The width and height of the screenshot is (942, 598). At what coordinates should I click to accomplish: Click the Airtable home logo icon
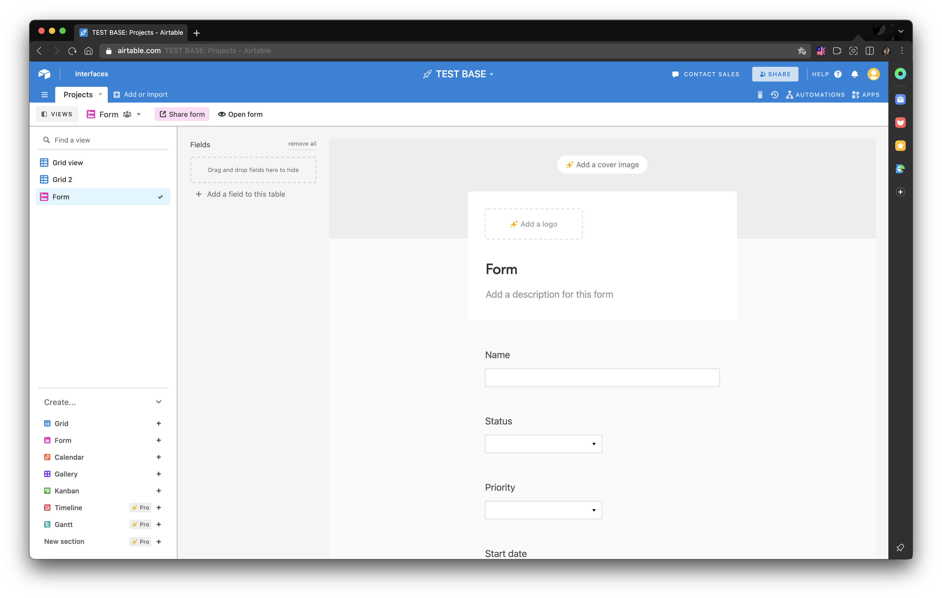(44, 74)
